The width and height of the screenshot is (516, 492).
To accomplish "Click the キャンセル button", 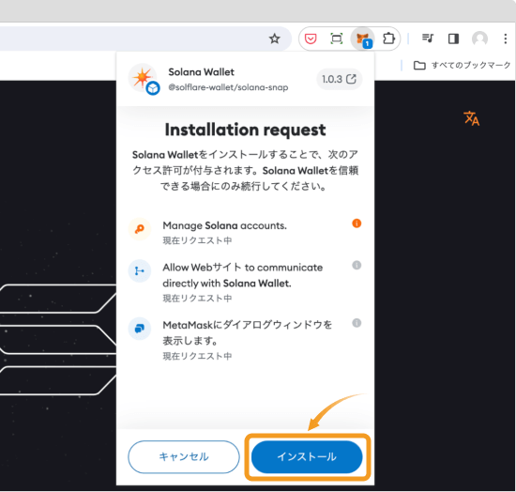I will pos(184,456).
